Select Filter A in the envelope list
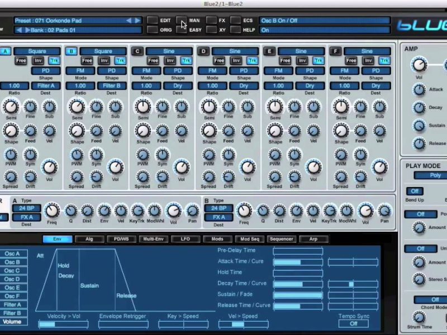 (13, 304)
